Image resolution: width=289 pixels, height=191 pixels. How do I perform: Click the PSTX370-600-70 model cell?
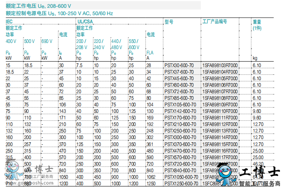click(x=180, y=144)
